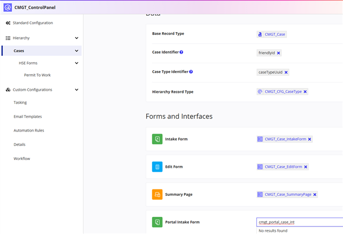
Task: Open the CMGT_Case_EditForm link
Action: click(x=284, y=167)
